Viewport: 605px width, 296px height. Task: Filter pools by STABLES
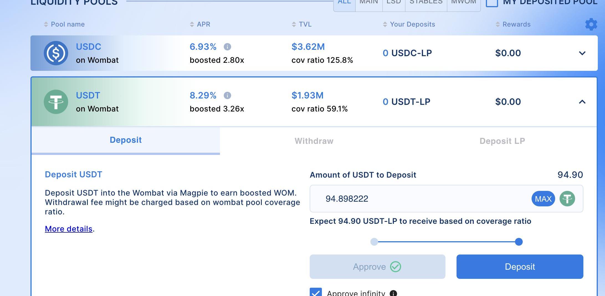click(426, 3)
